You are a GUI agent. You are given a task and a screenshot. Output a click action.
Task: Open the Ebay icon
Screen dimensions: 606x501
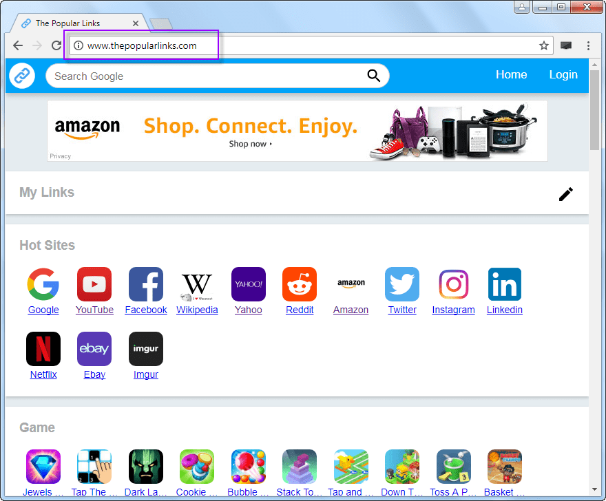tap(94, 349)
